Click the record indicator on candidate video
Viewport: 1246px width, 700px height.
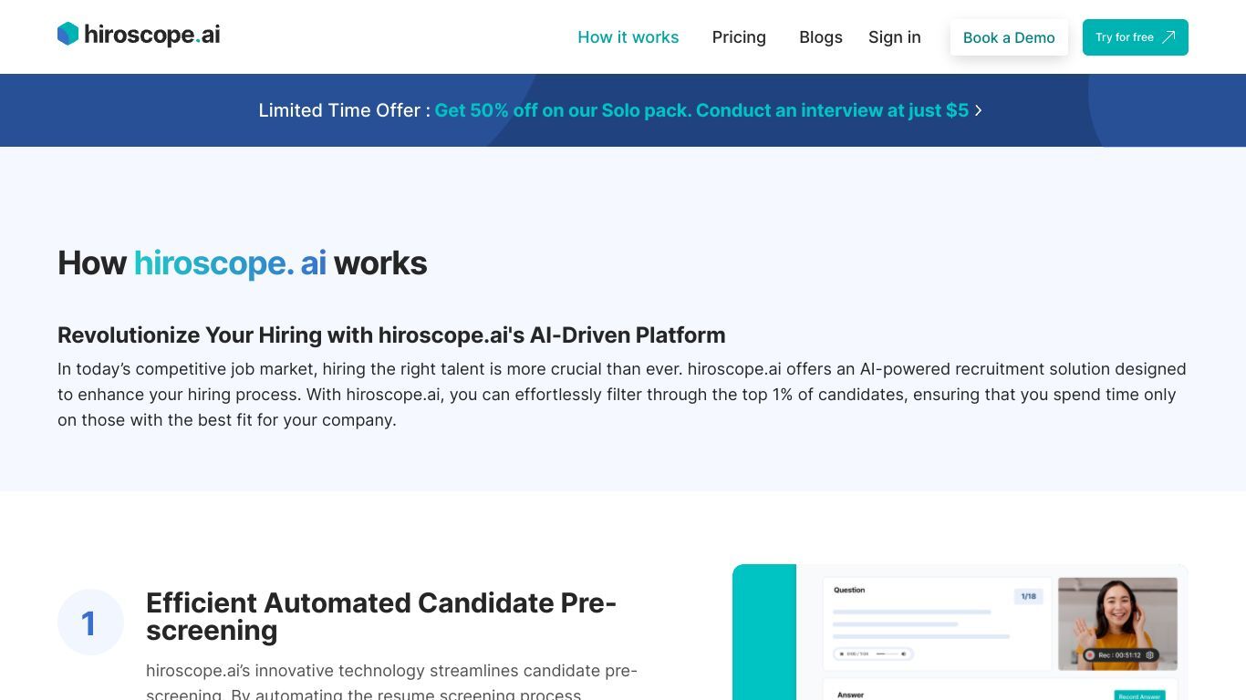tap(1089, 655)
